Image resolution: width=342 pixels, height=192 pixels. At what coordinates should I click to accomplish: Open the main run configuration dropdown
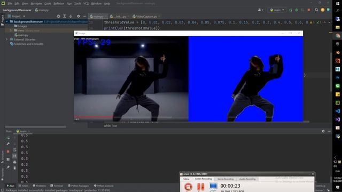coord(277,10)
